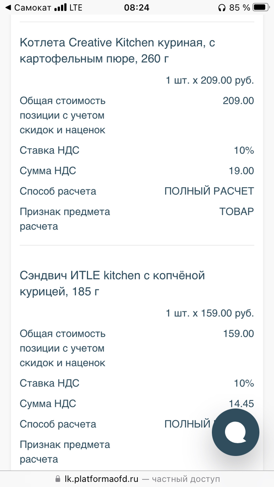The image size is (274, 487).
Task: Tap the VAT amount 14.45
Action: (x=241, y=403)
